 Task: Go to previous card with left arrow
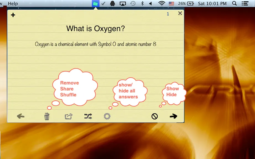[21, 116]
